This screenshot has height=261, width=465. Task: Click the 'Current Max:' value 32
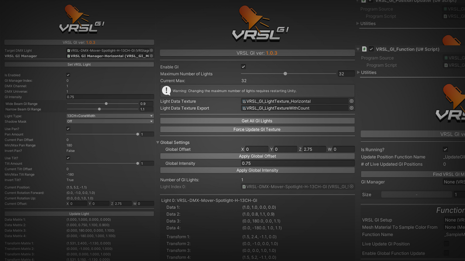click(244, 81)
